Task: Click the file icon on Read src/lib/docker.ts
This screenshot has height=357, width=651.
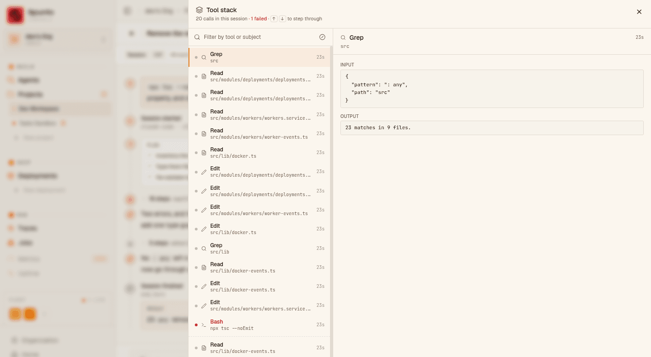Action: pos(204,153)
